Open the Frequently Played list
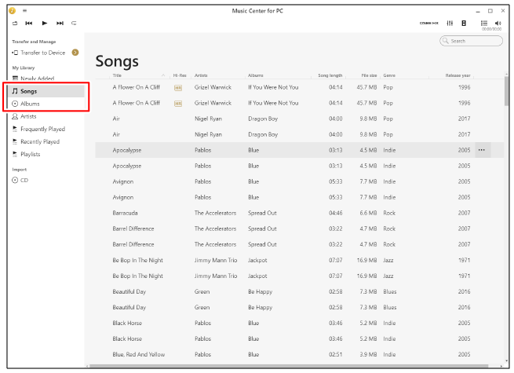Image resolution: width=514 pixels, height=373 pixels. [42, 129]
